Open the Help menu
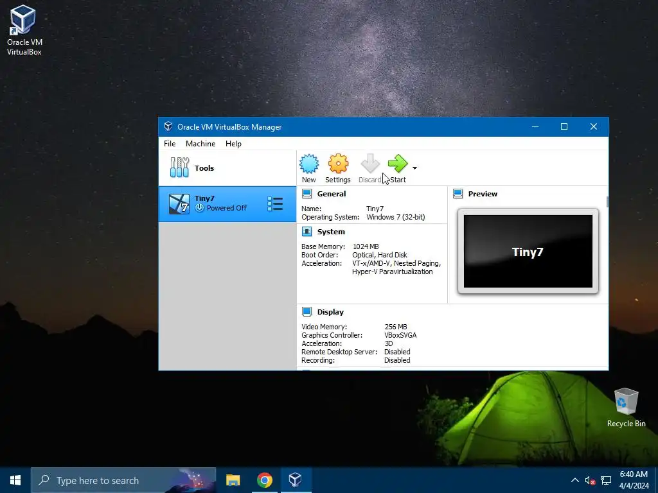Viewport: 658px width, 493px height. click(x=233, y=144)
